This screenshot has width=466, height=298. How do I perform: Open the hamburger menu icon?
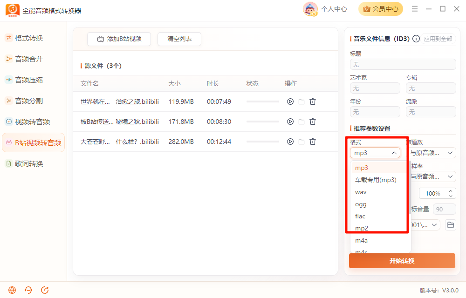[415, 9]
